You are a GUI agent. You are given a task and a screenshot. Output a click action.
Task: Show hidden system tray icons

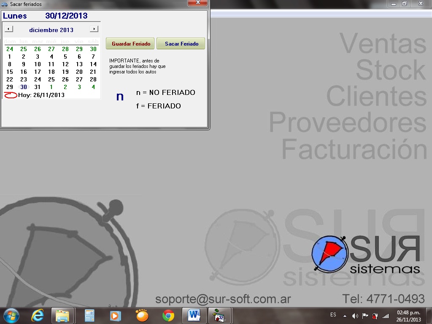(345, 316)
